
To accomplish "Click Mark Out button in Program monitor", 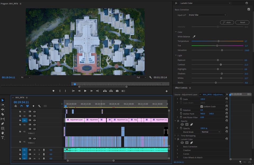I will pyautogui.click(x=65, y=91).
